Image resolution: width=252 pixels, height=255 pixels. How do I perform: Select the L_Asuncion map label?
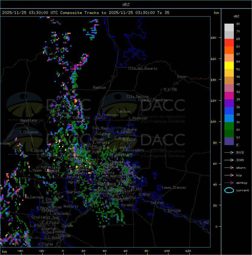[x=138, y=118]
